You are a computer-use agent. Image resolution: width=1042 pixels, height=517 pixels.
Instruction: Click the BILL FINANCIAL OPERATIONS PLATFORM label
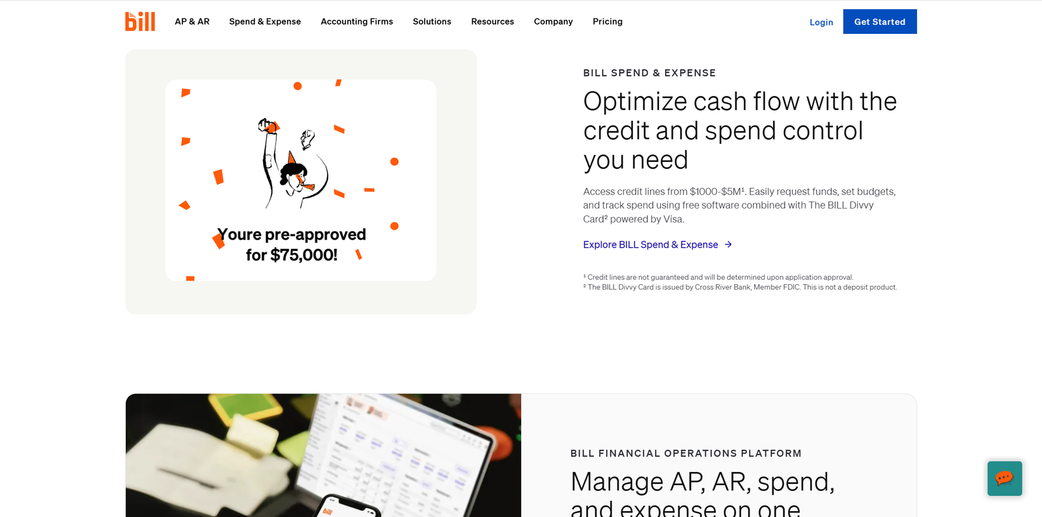tap(686, 453)
